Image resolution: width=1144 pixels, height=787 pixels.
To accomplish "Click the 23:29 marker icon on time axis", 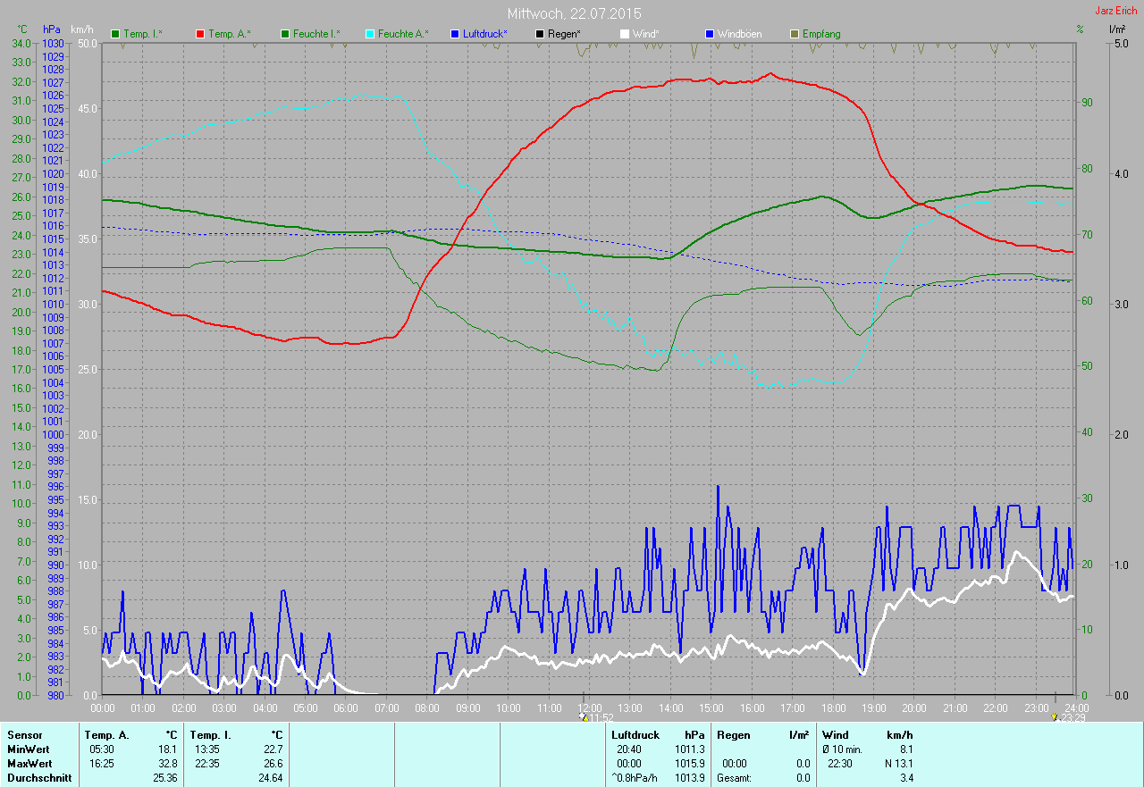I will tap(1056, 717).
